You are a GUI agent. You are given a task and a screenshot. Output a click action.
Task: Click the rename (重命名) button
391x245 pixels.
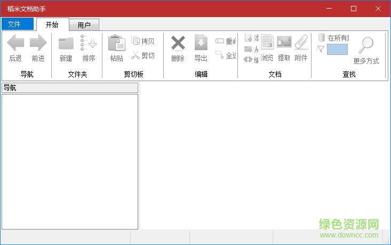(x=226, y=41)
